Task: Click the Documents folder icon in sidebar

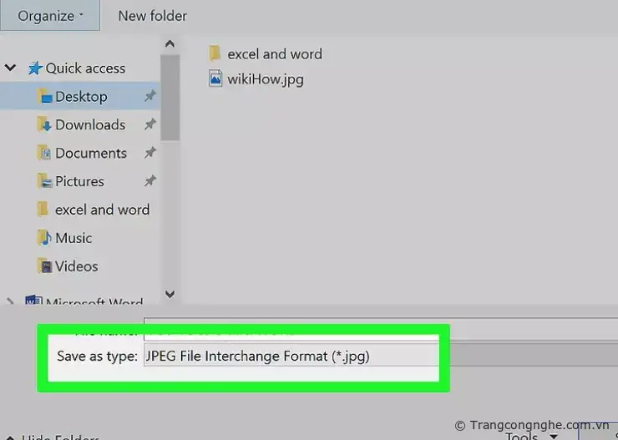Action: (45, 154)
